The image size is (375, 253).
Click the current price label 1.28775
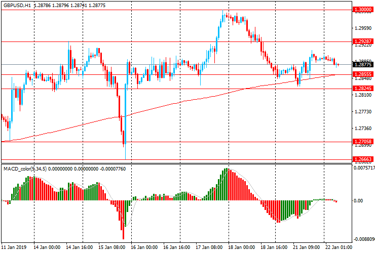(363, 64)
